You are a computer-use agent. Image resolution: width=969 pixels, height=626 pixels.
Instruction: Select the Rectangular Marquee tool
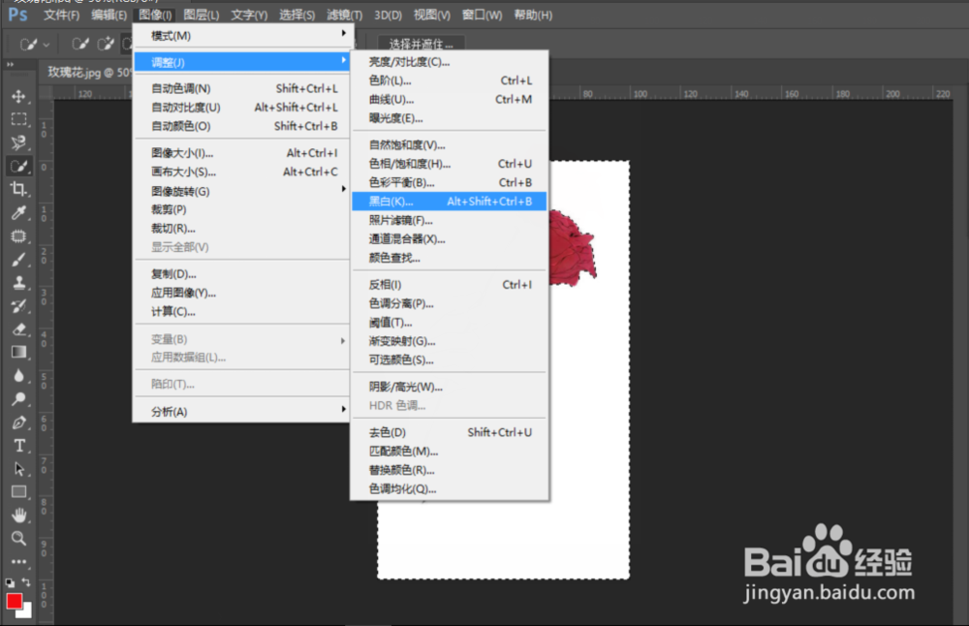tap(21, 119)
